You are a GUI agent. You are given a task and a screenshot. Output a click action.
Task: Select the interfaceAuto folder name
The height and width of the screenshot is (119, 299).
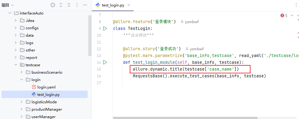click(32, 13)
